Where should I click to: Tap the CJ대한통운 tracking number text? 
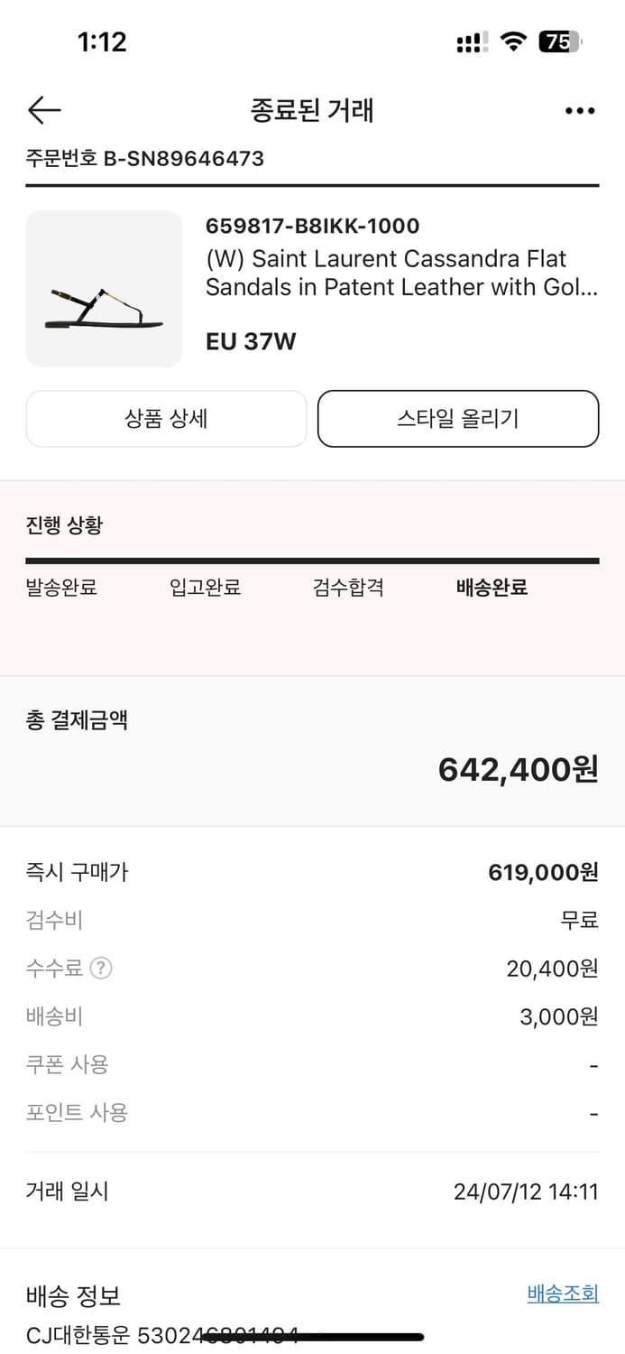coord(162,1335)
